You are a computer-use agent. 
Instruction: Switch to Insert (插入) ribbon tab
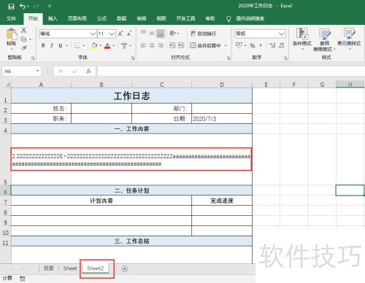53,18
